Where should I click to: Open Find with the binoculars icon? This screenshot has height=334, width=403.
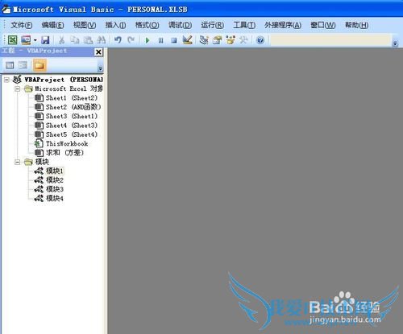pyautogui.click(x=101, y=40)
